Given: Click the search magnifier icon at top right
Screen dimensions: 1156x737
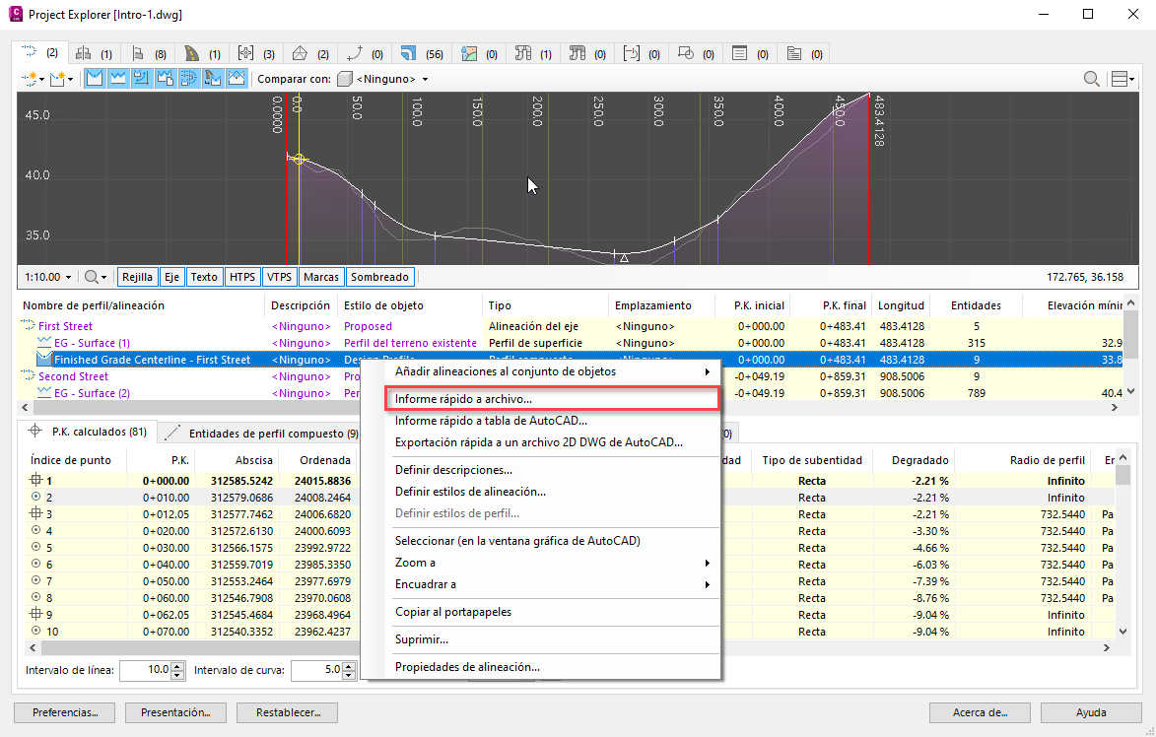Looking at the screenshot, I should (x=1092, y=79).
